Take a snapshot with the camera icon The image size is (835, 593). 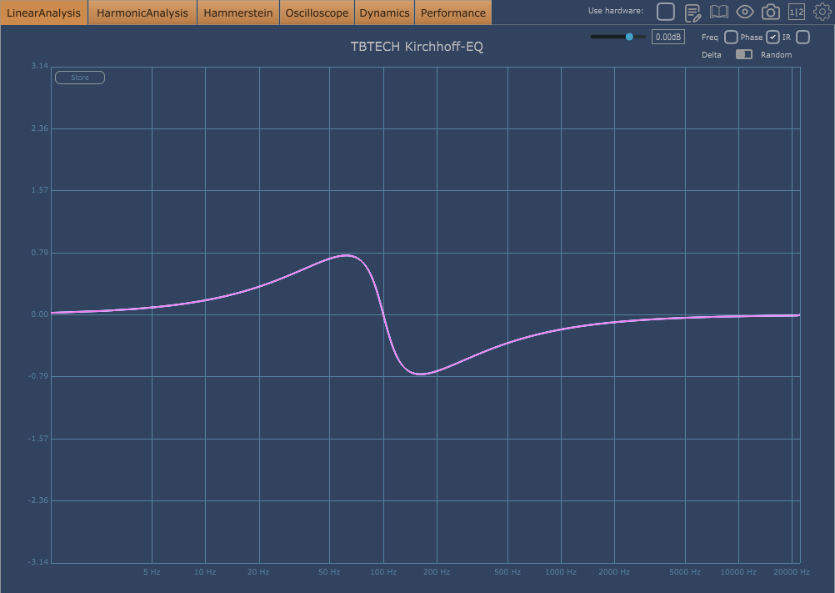[771, 12]
